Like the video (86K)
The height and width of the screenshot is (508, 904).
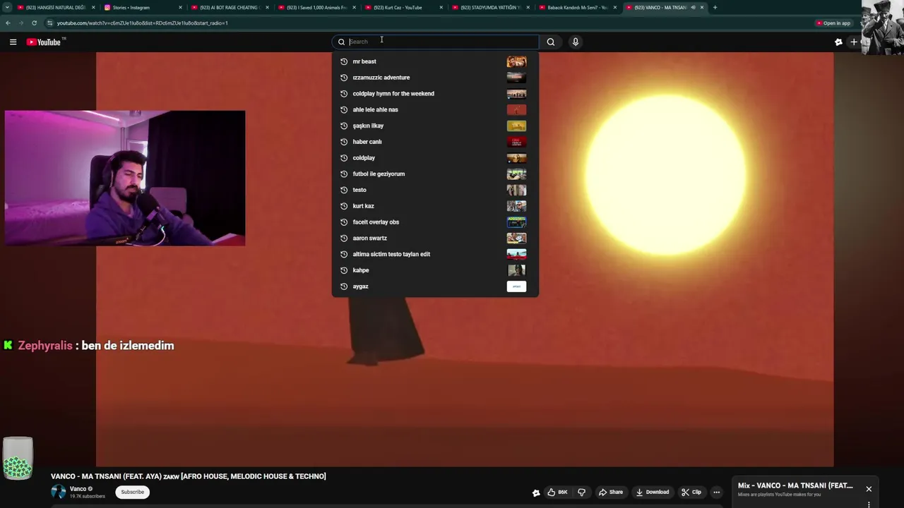557,492
